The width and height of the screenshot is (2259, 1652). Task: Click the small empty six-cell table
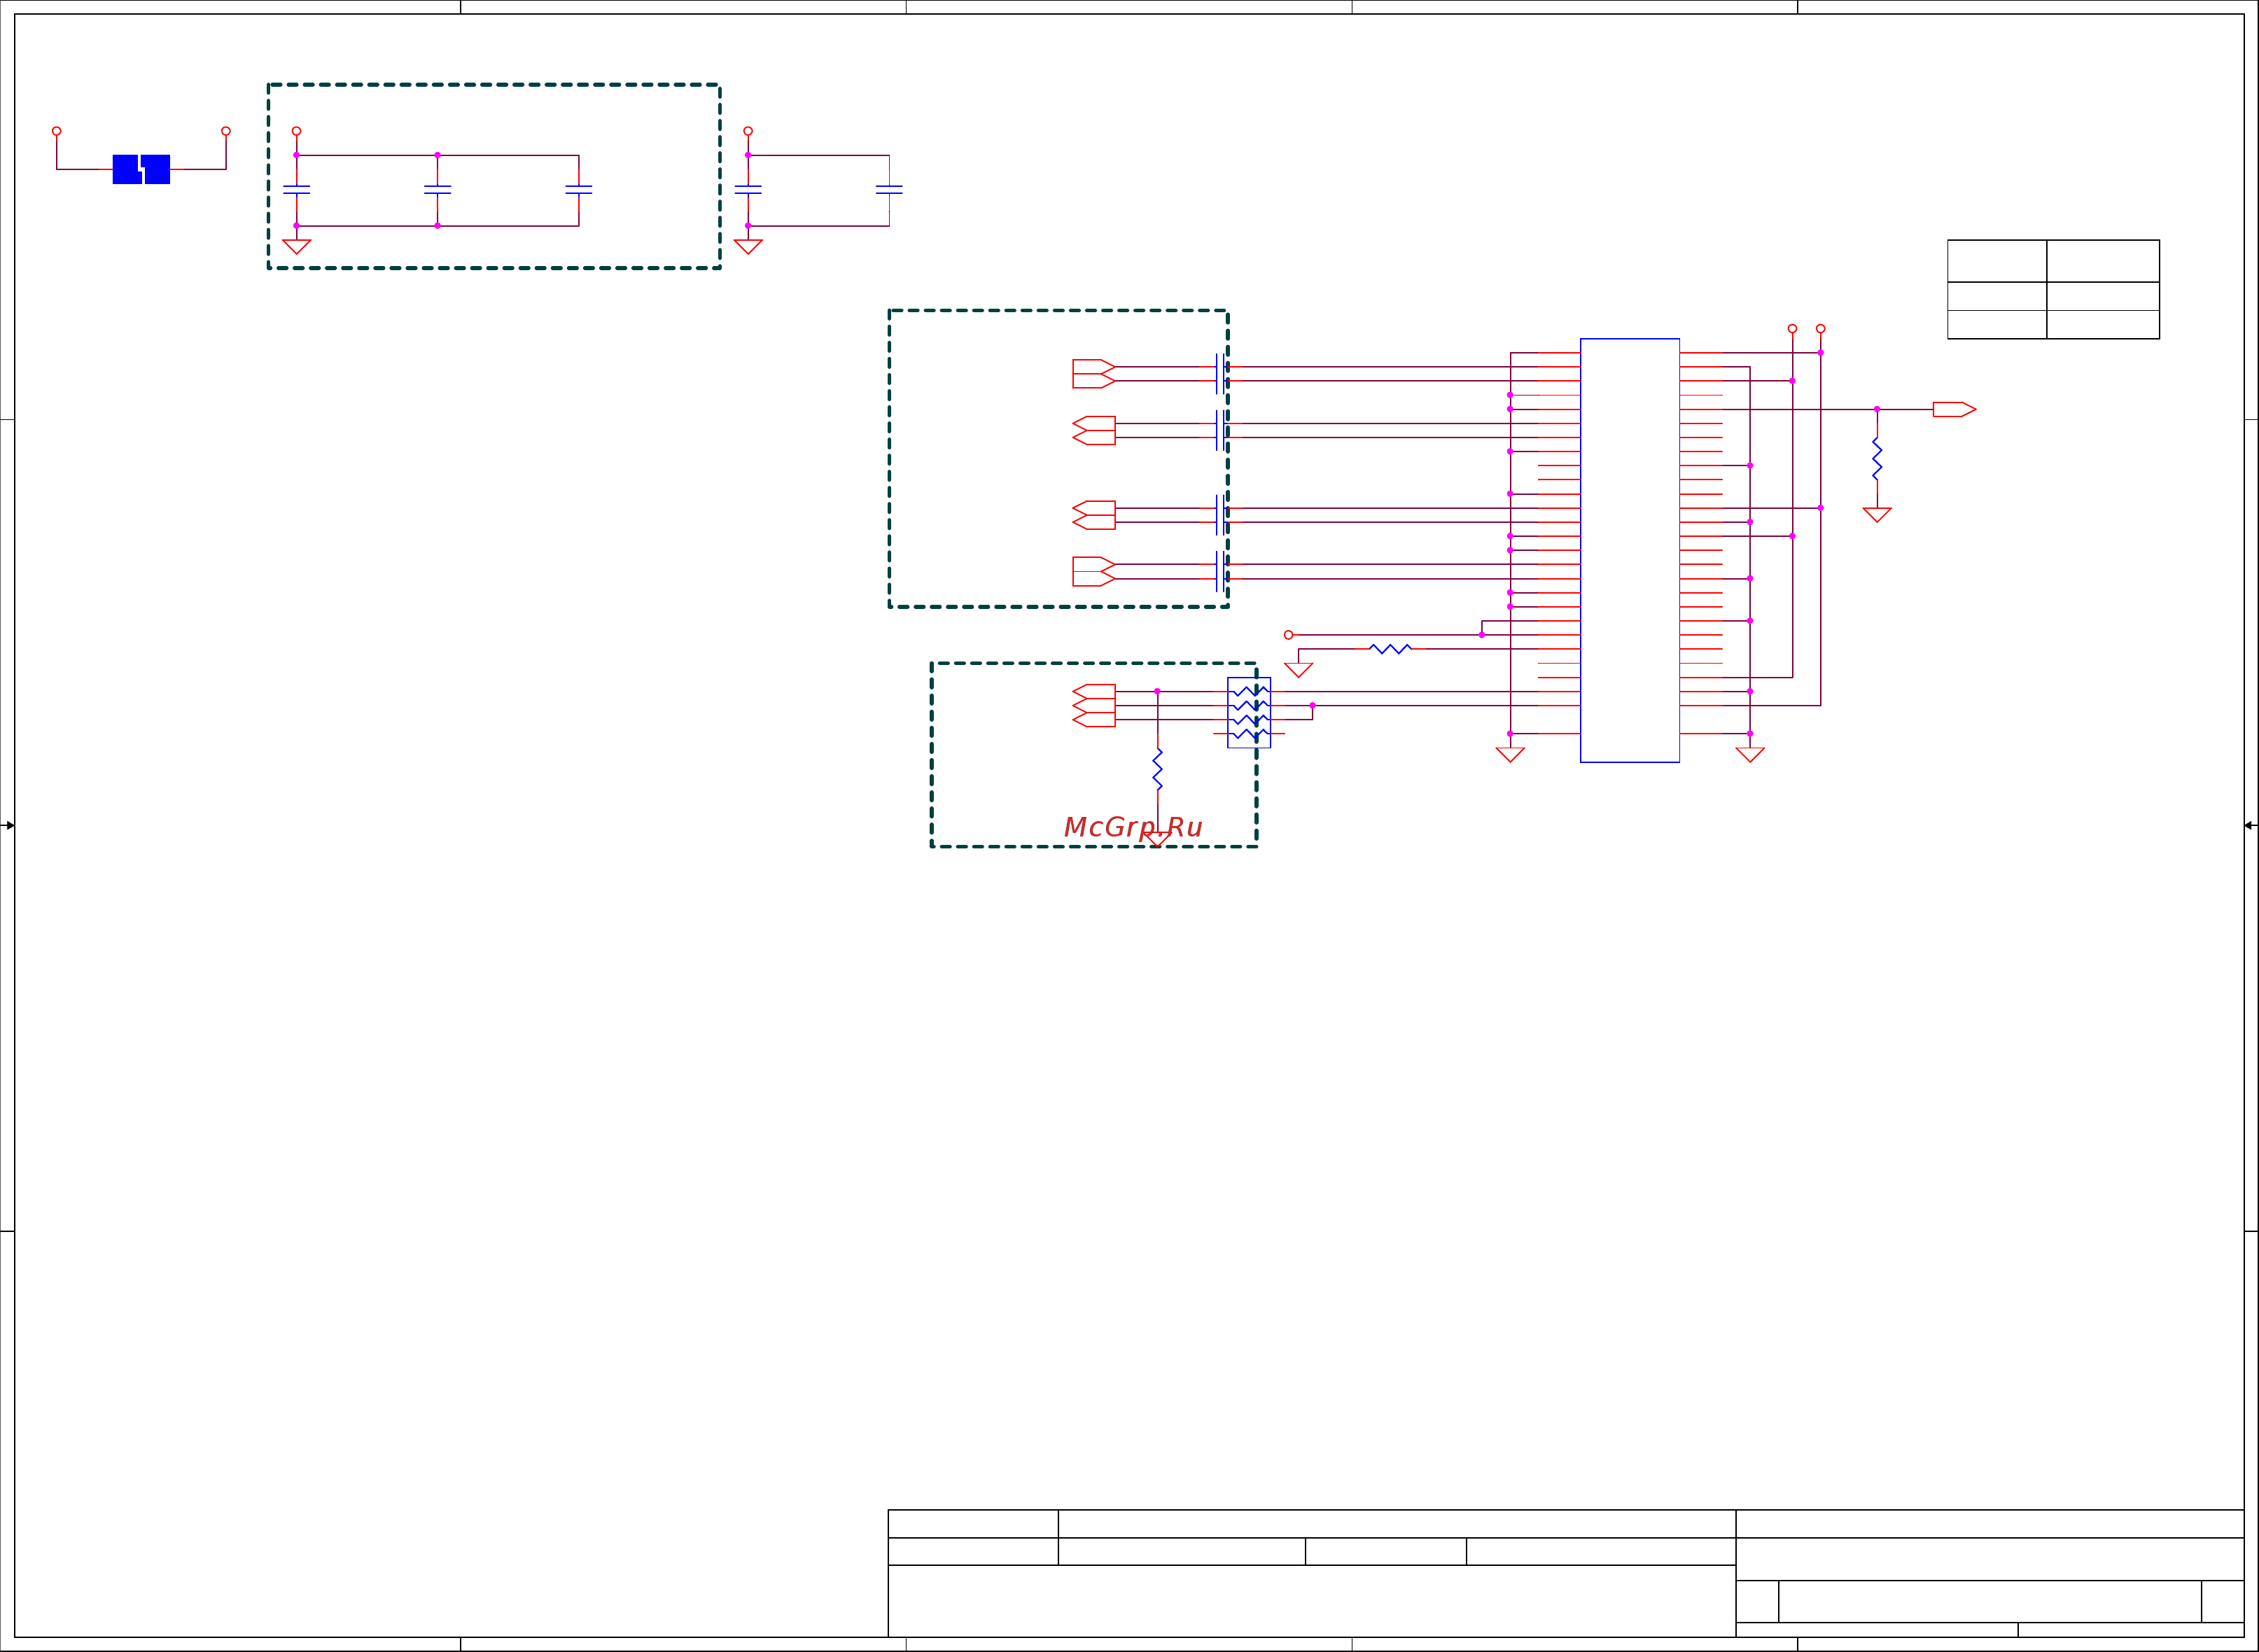pyautogui.click(x=2052, y=289)
